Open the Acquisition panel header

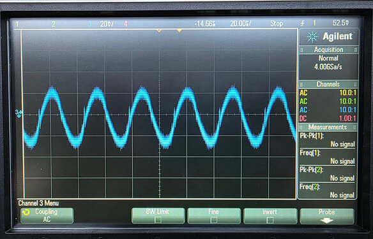pos(328,50)
